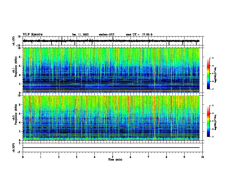This screenshot has width=228, height=176.
Task: Select the "start UT = 17:50:0" text
Action: coord(139,35)
